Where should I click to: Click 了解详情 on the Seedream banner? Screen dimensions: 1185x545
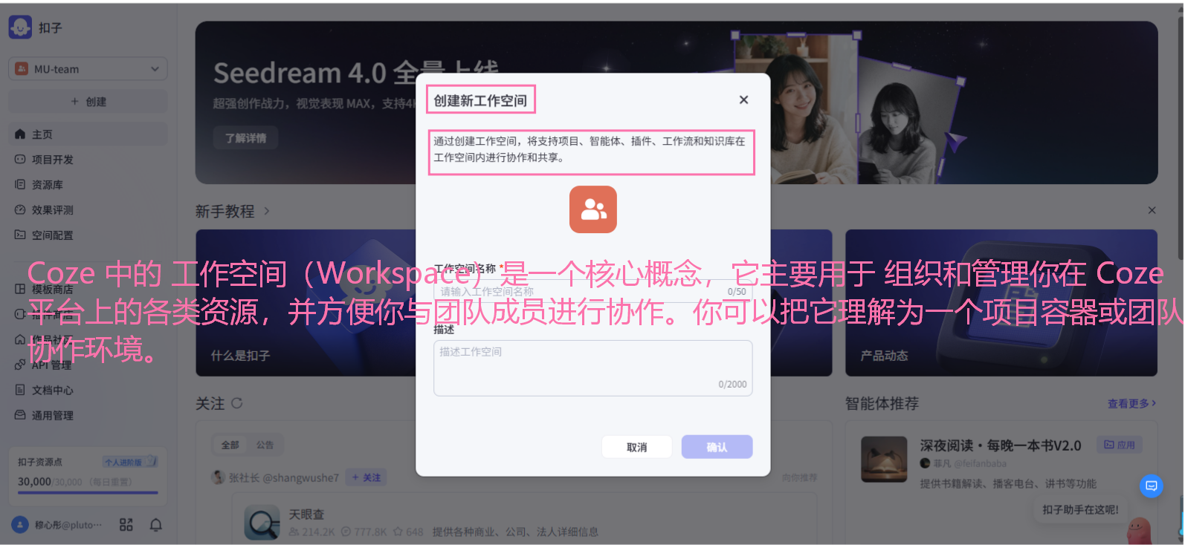[x=246, y=138]
